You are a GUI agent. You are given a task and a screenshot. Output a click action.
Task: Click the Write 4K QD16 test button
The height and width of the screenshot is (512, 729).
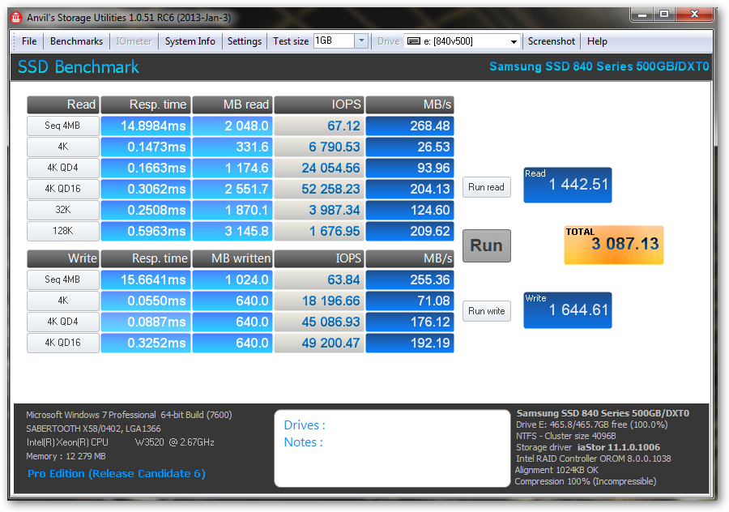[62, 343]
